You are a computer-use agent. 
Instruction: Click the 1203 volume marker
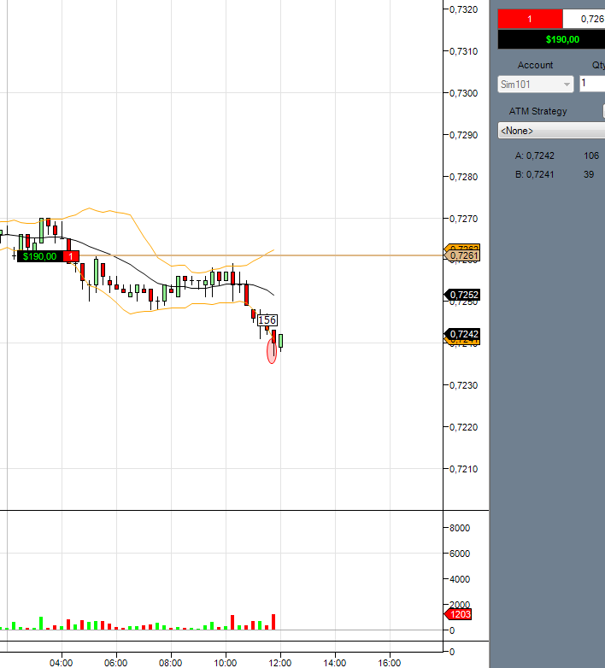(458, 614)
